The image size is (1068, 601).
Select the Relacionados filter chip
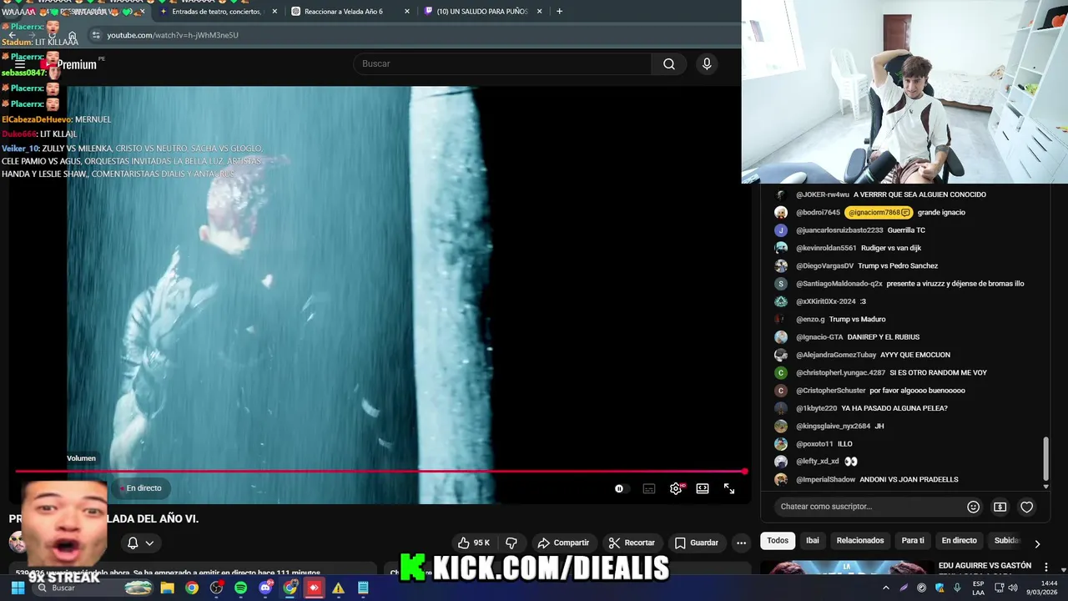[x=860, y=540]
